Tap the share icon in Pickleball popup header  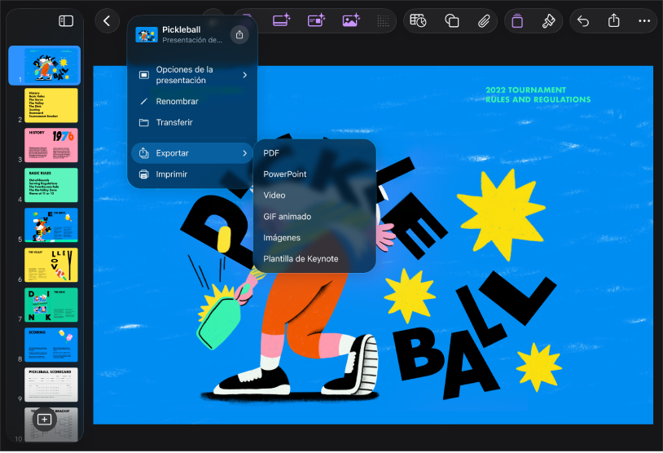coord(239,35)
